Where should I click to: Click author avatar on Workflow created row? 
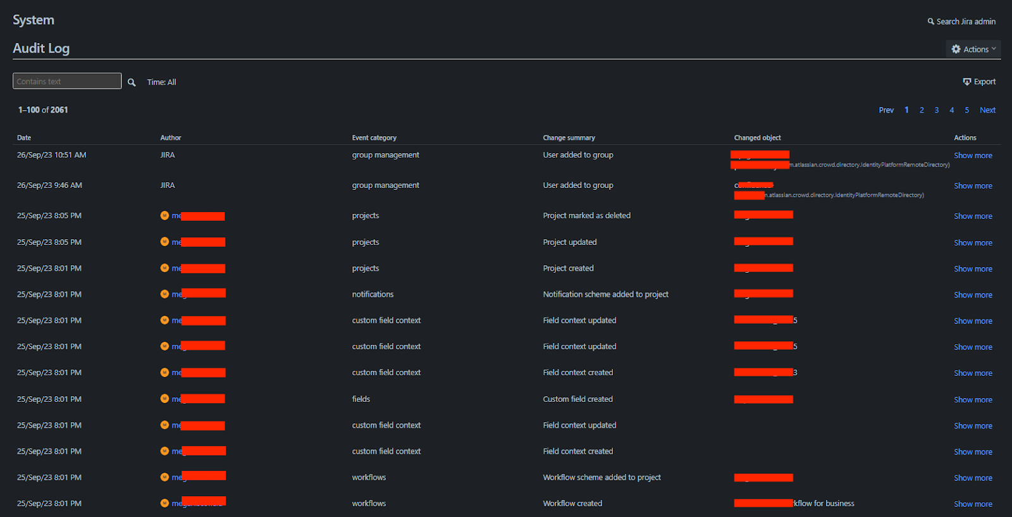164,503
